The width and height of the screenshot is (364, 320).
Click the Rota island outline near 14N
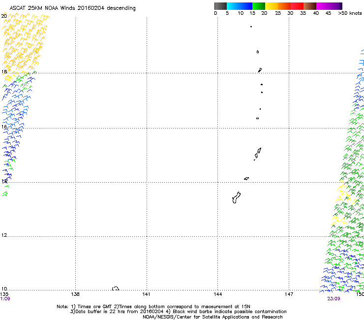coord(246,179)
